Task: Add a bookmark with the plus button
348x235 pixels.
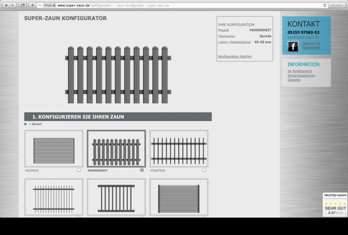Action: pos(32,5)
